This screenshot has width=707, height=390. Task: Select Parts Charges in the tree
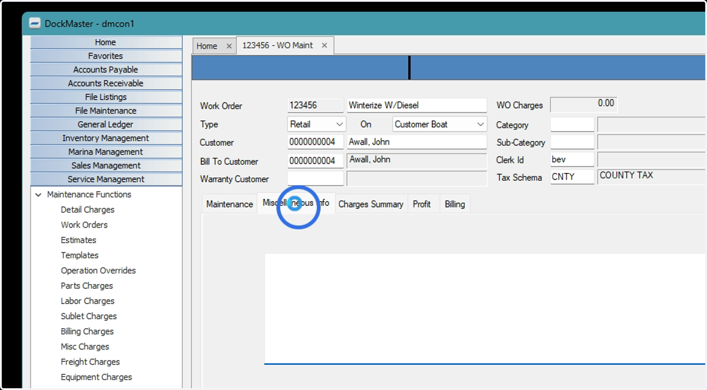tap(87, 286)
